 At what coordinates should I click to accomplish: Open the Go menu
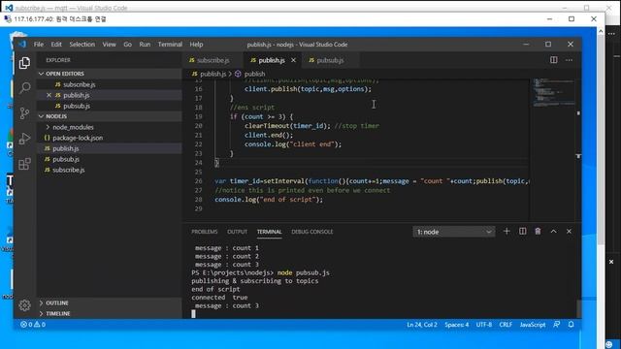(x=127, y=45)
